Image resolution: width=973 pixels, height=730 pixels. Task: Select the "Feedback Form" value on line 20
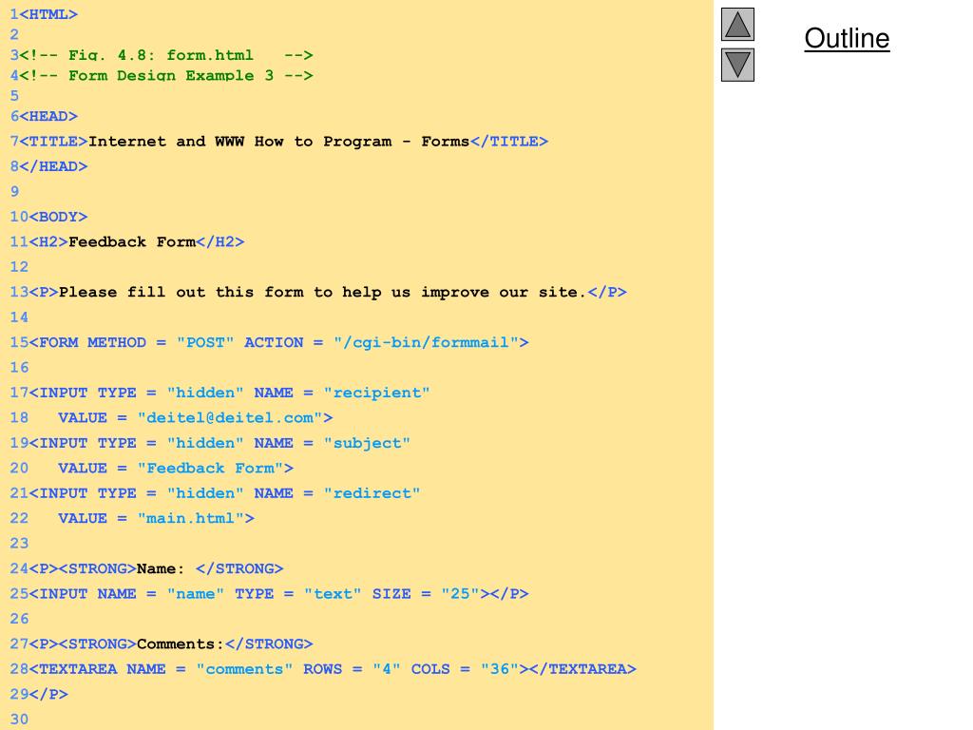pyautogui.click(x=210, y=468)
